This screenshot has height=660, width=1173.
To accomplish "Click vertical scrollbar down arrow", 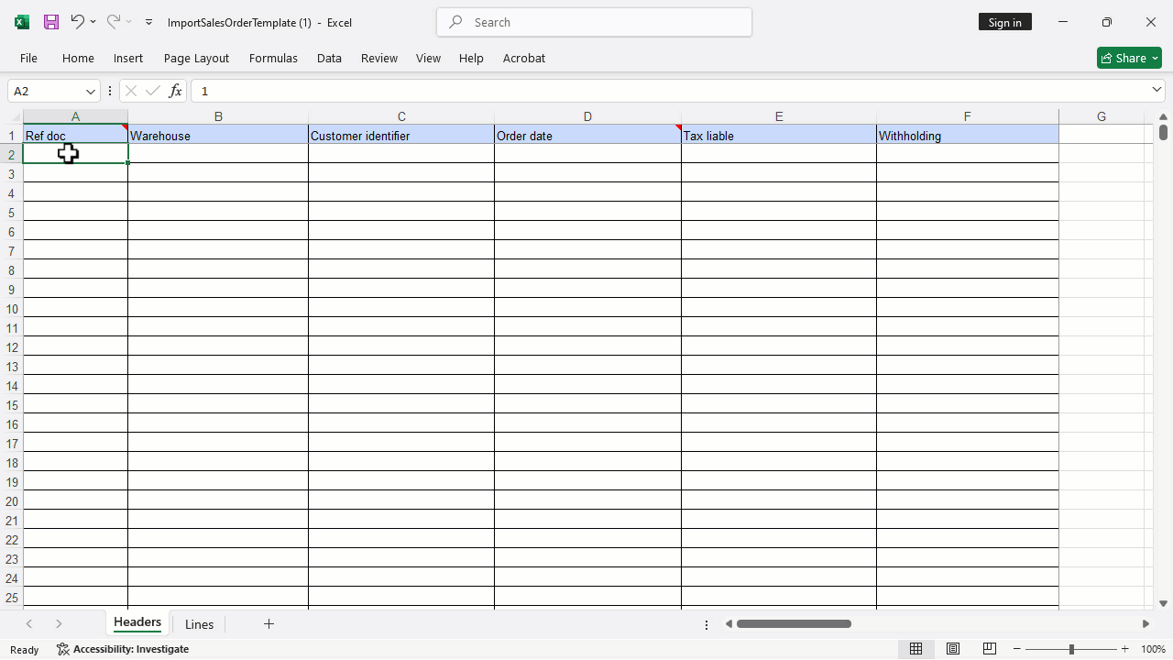I will tap(1163, 603).
